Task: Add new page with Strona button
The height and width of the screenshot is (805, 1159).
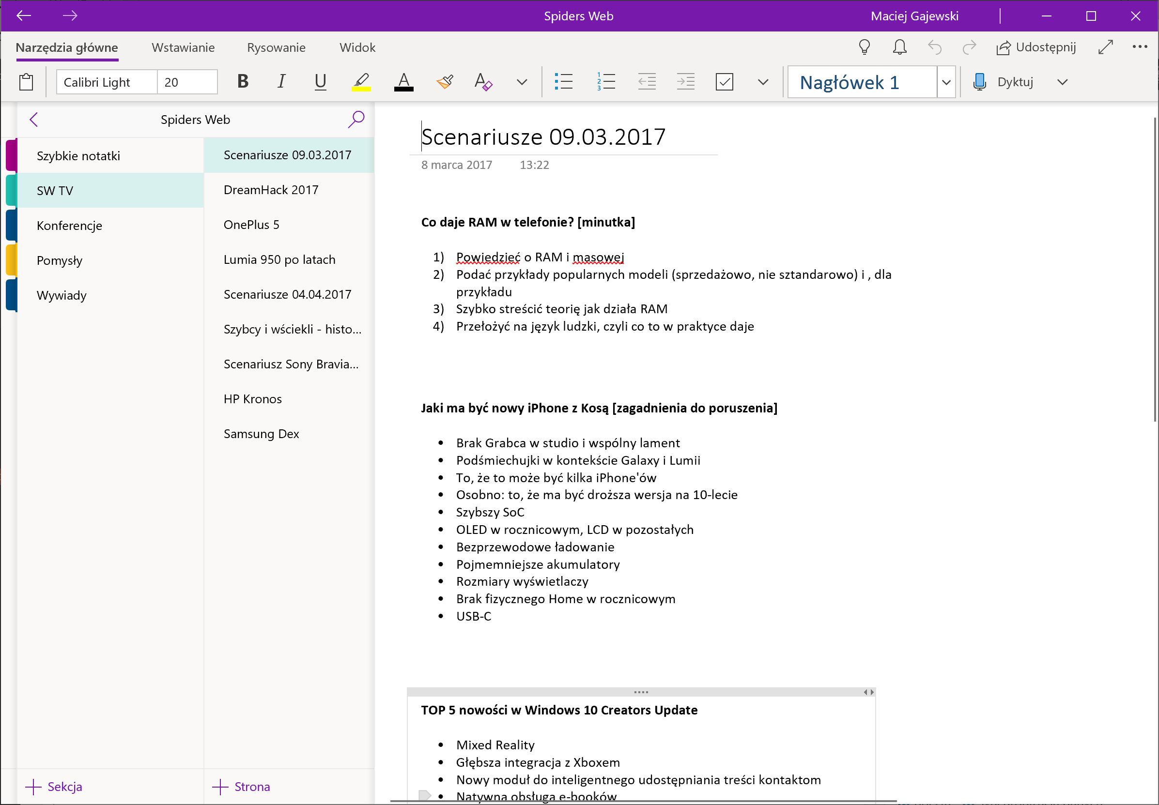Action: coord(241,786)
